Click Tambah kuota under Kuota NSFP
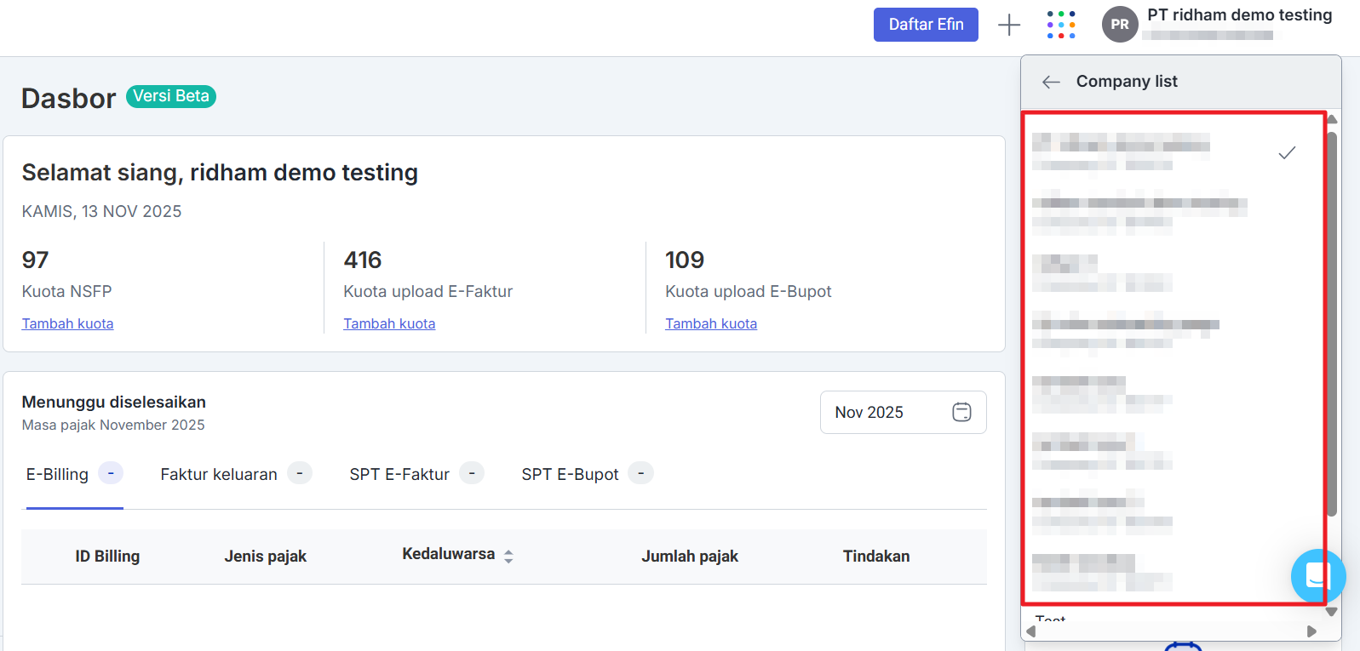This screenshot has width=1360, height=651. pos(67,323)
